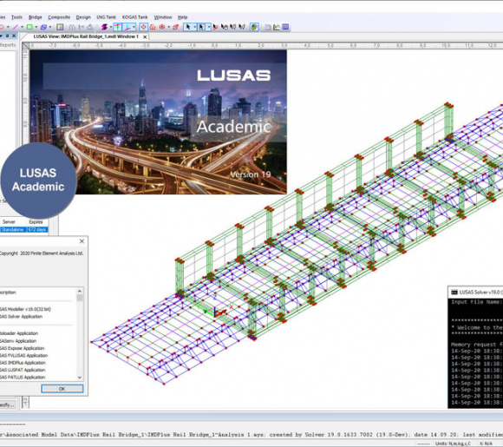This screenshot has height=447, width=503.
Task: Close the About dialog with X
Action: [82, 240]
